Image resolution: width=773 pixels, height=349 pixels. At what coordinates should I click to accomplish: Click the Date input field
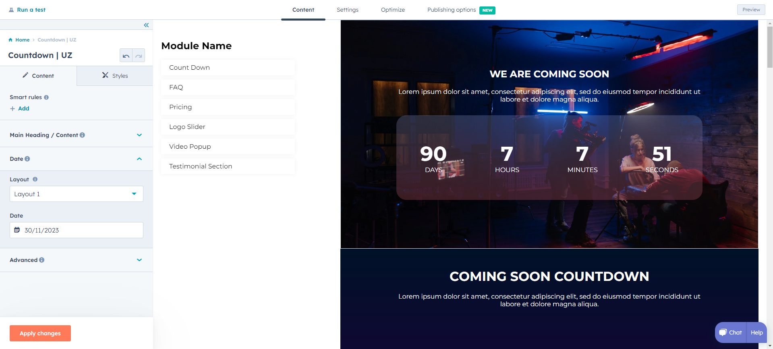[x=77, y=230]
